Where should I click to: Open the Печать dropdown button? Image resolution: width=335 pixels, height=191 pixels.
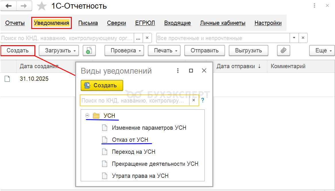click(164, 50)
